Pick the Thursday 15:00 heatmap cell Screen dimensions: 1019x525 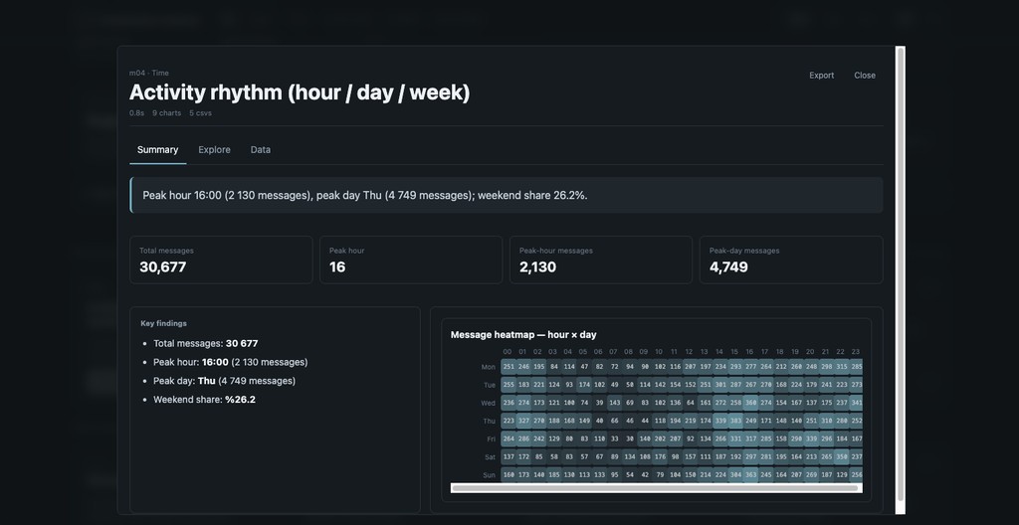tap(735, 421)
